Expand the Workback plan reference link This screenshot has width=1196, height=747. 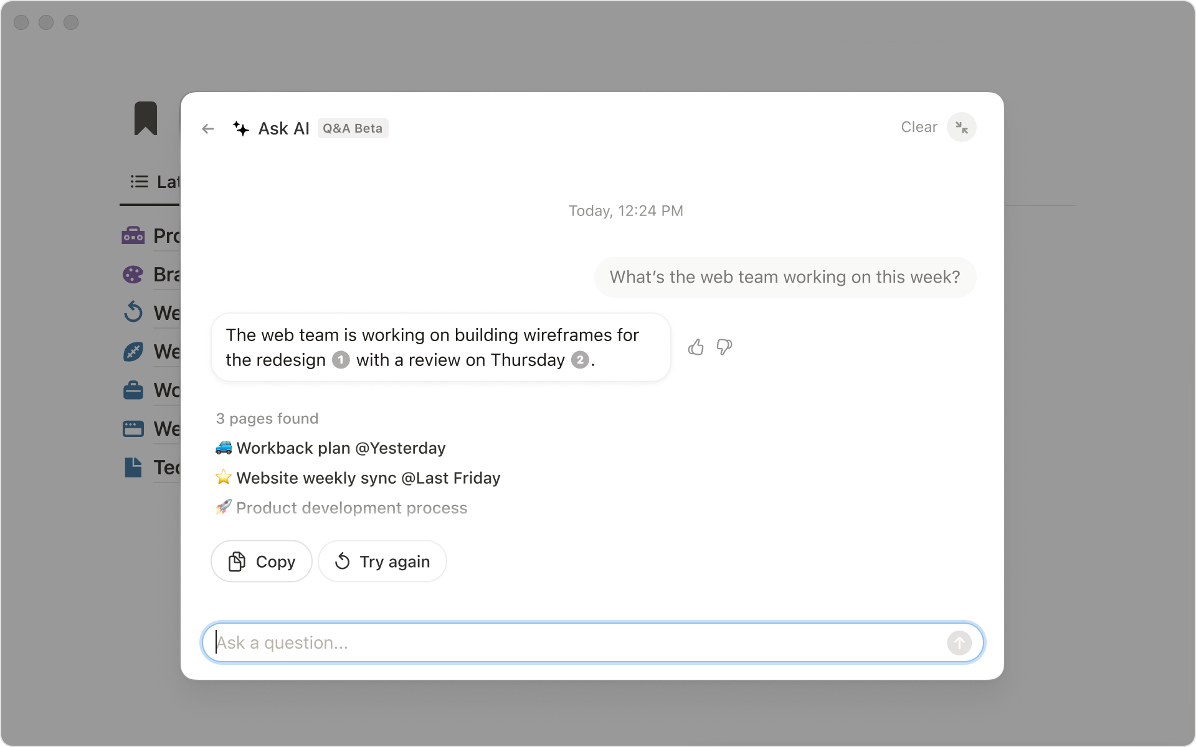pos(331,448)
